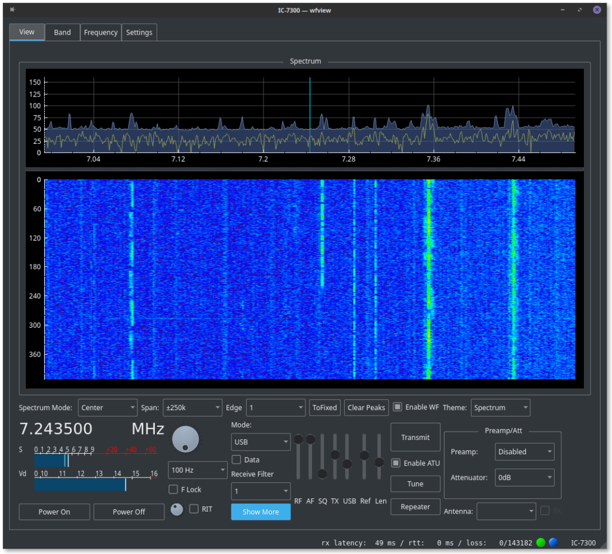Viewport: 612px width, 554px height.
Task: Change the Span from ±250k
Action: click(x=192, y=407)
